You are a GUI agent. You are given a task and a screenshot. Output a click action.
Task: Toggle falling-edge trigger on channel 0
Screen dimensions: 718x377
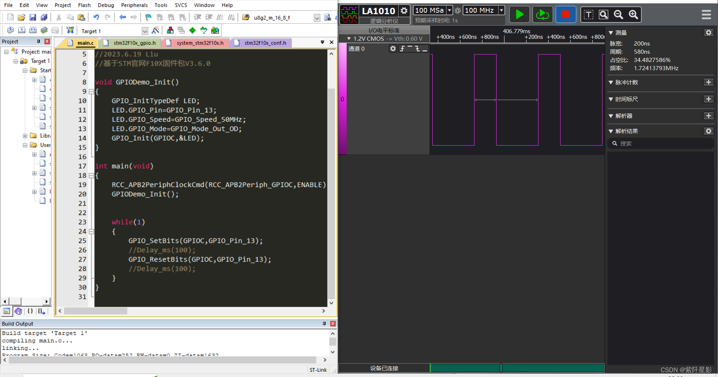417,49
